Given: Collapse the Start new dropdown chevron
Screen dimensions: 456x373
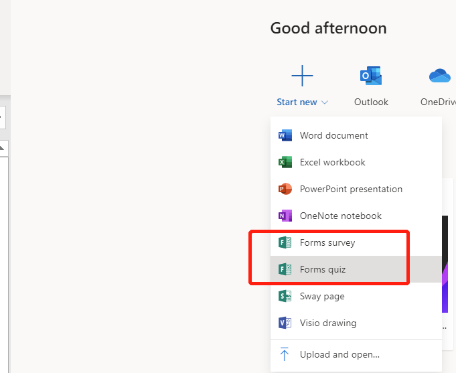Looking at the screenshot, I should (325, 102).
